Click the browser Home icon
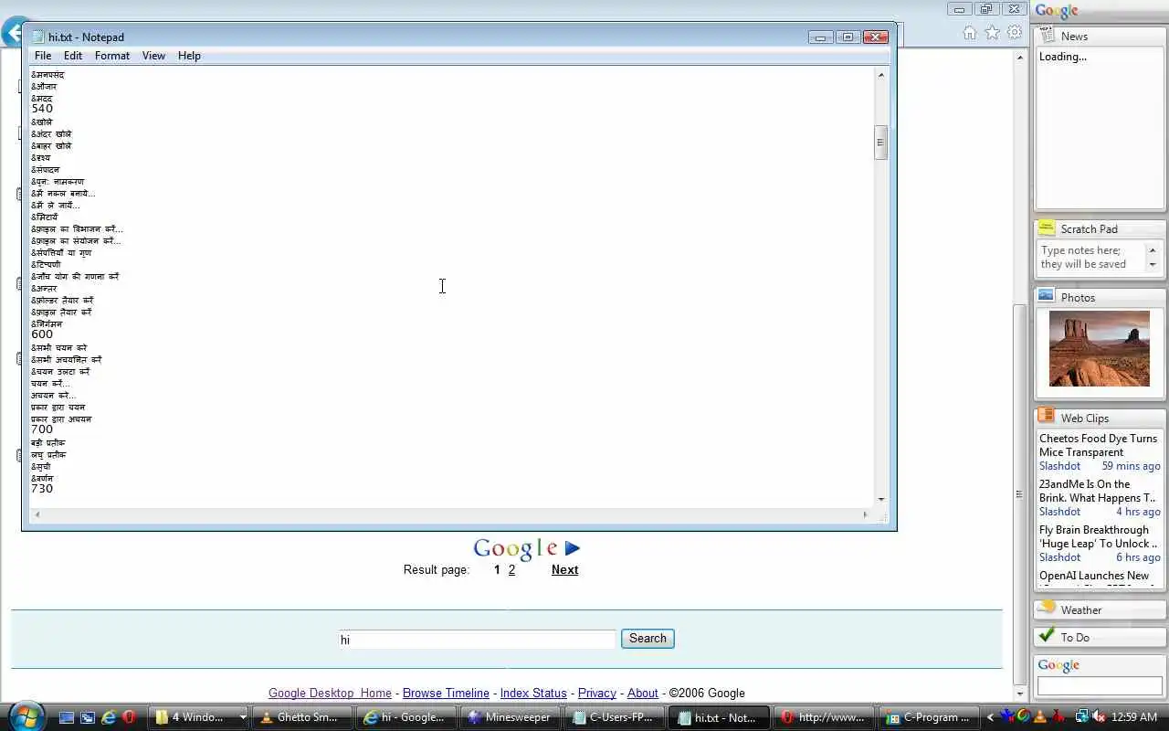 click(x=970, y=33)
